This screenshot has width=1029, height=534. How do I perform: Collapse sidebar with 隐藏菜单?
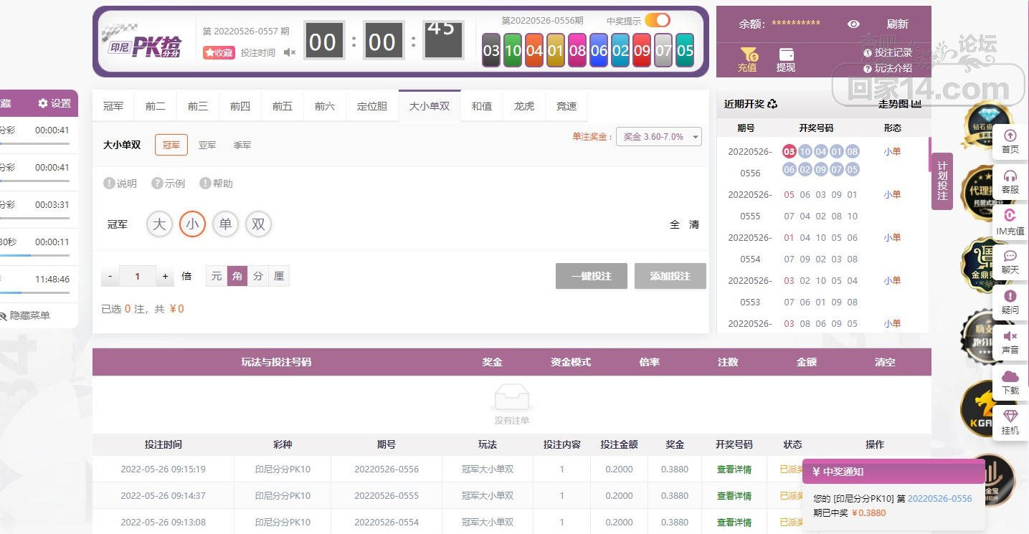(25, 315)
